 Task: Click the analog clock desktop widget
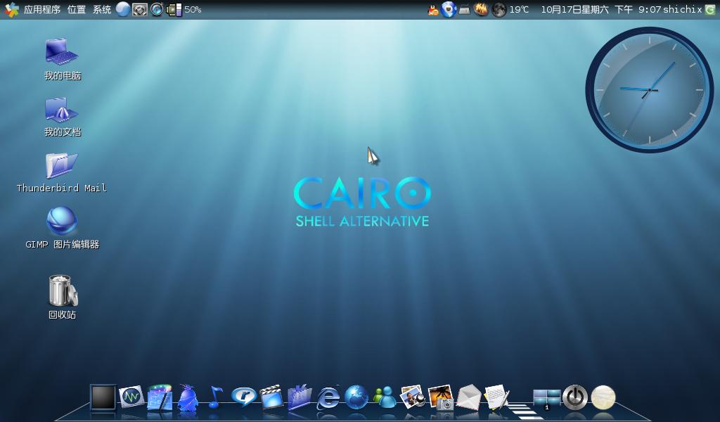(x=649, y=89)
